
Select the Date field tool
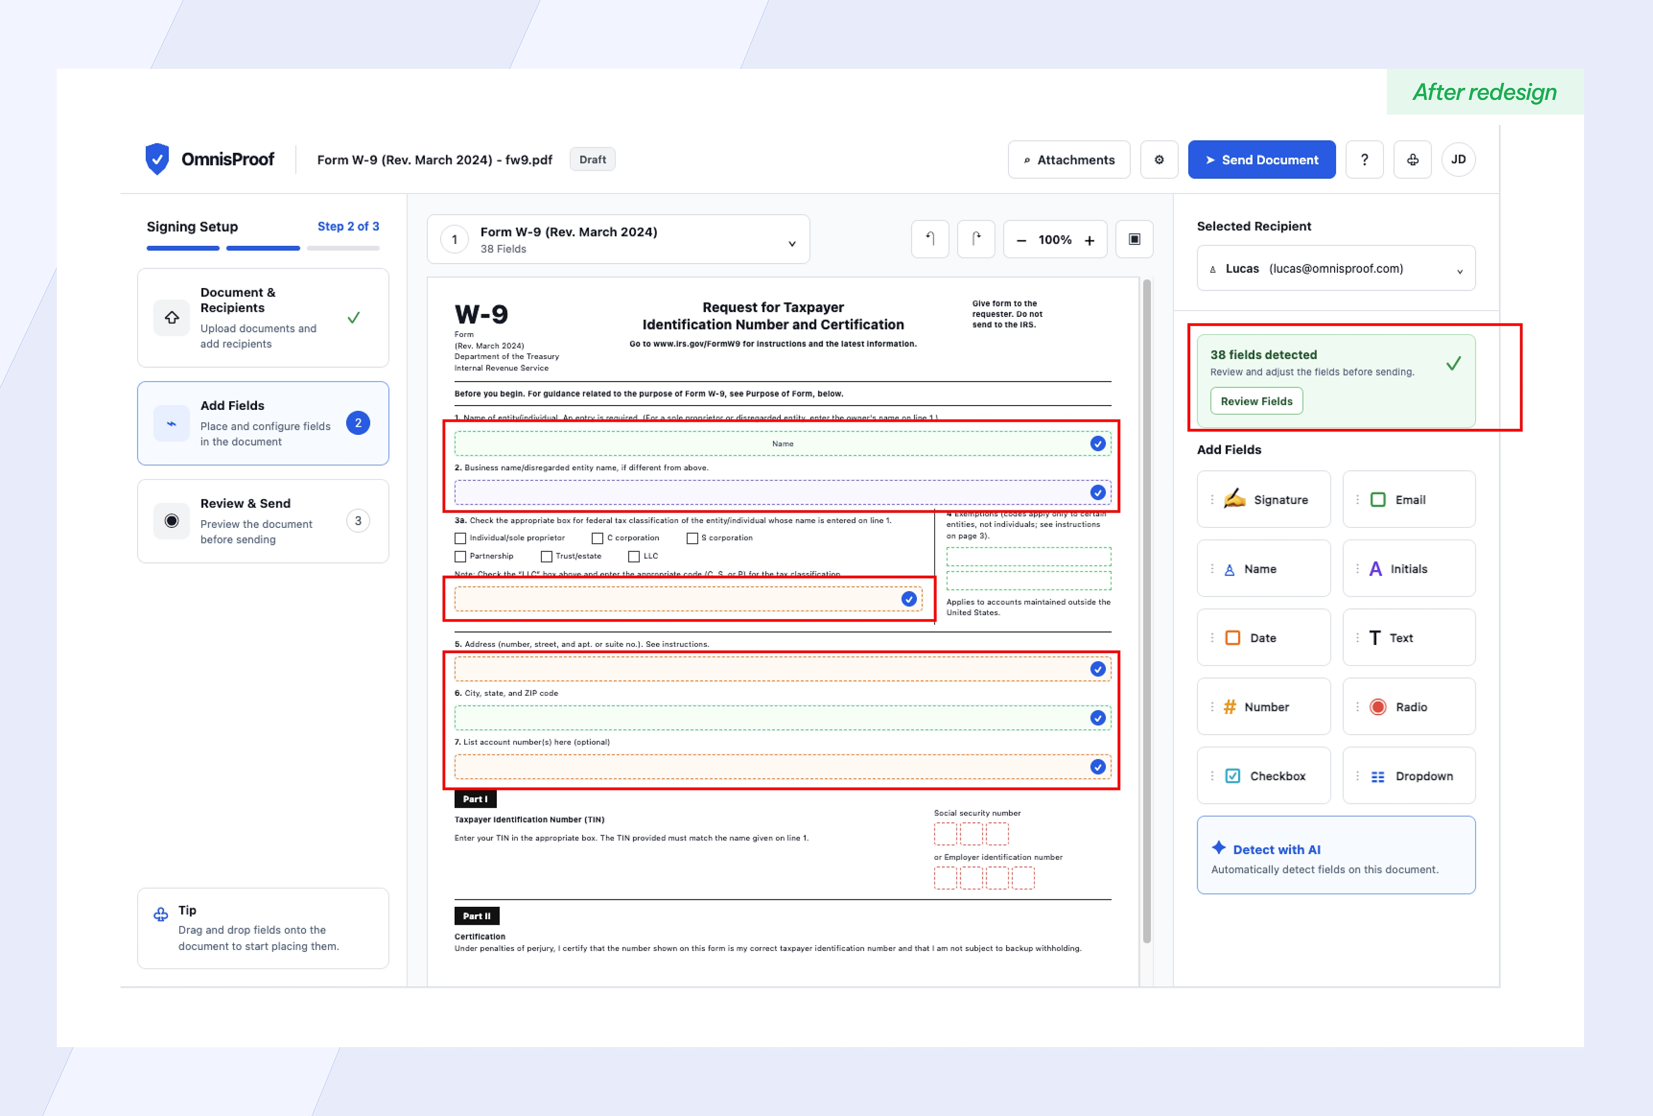point(1263,637)
